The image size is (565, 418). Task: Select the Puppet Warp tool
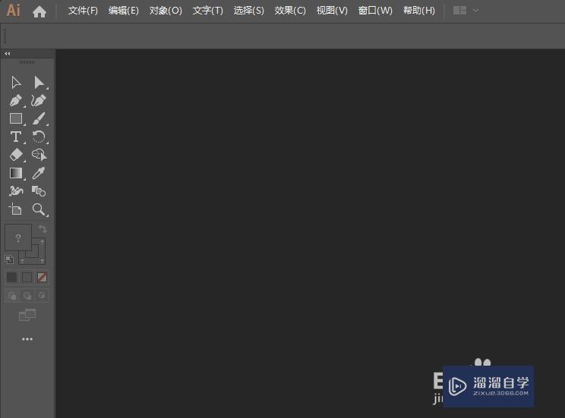(16, 191)
